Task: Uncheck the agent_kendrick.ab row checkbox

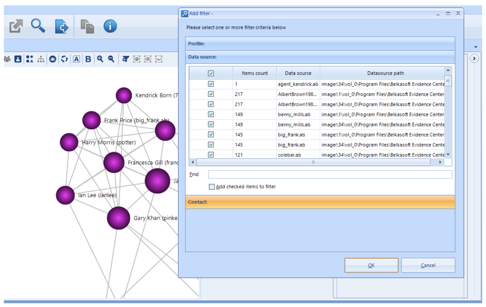Action: coord(211,84)
